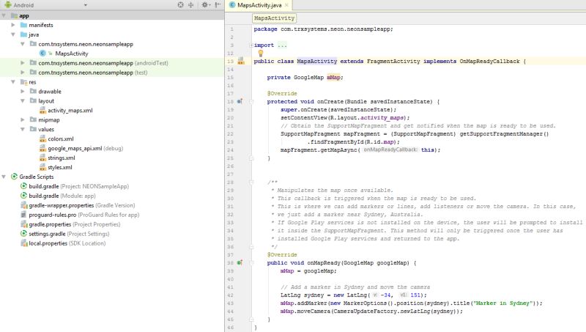Expand the drawable folder
This screenshot has width=586, height=332.
23,91
